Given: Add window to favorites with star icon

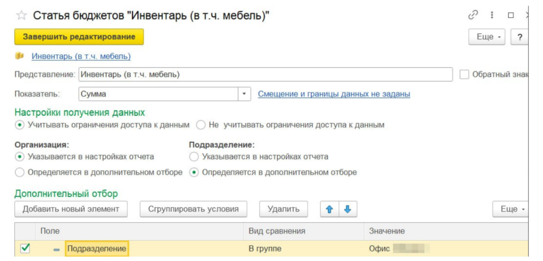Looking at the screenshot, I should tap(21, 16).
